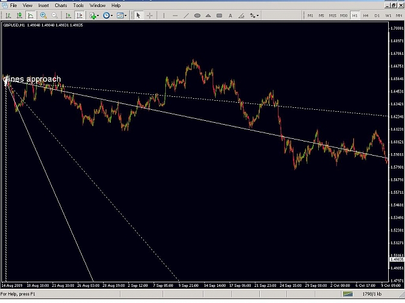Click the 9 Sep 21:00 time label
Image resolution: width=405 pixels, height=303 pixels.
189,286
